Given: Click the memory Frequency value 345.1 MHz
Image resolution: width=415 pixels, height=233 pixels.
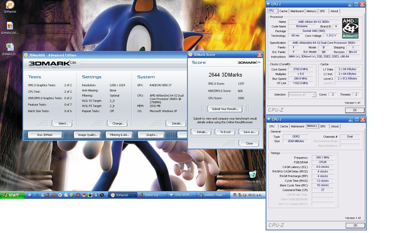Looking at the screenshot, I should click(x=322, y=158).
